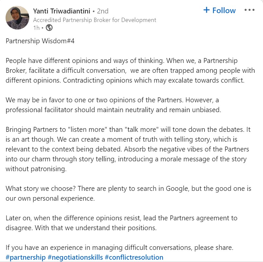Click the Accredited Partnership Broker headline

point(95,20)
